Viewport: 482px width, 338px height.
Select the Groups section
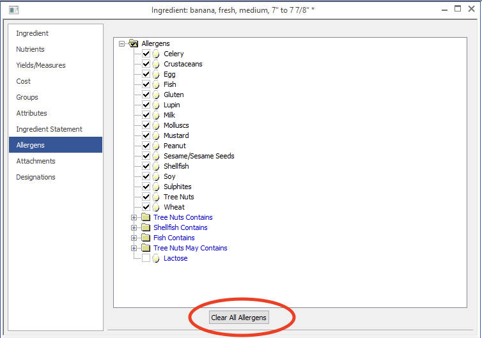point(56,97)
